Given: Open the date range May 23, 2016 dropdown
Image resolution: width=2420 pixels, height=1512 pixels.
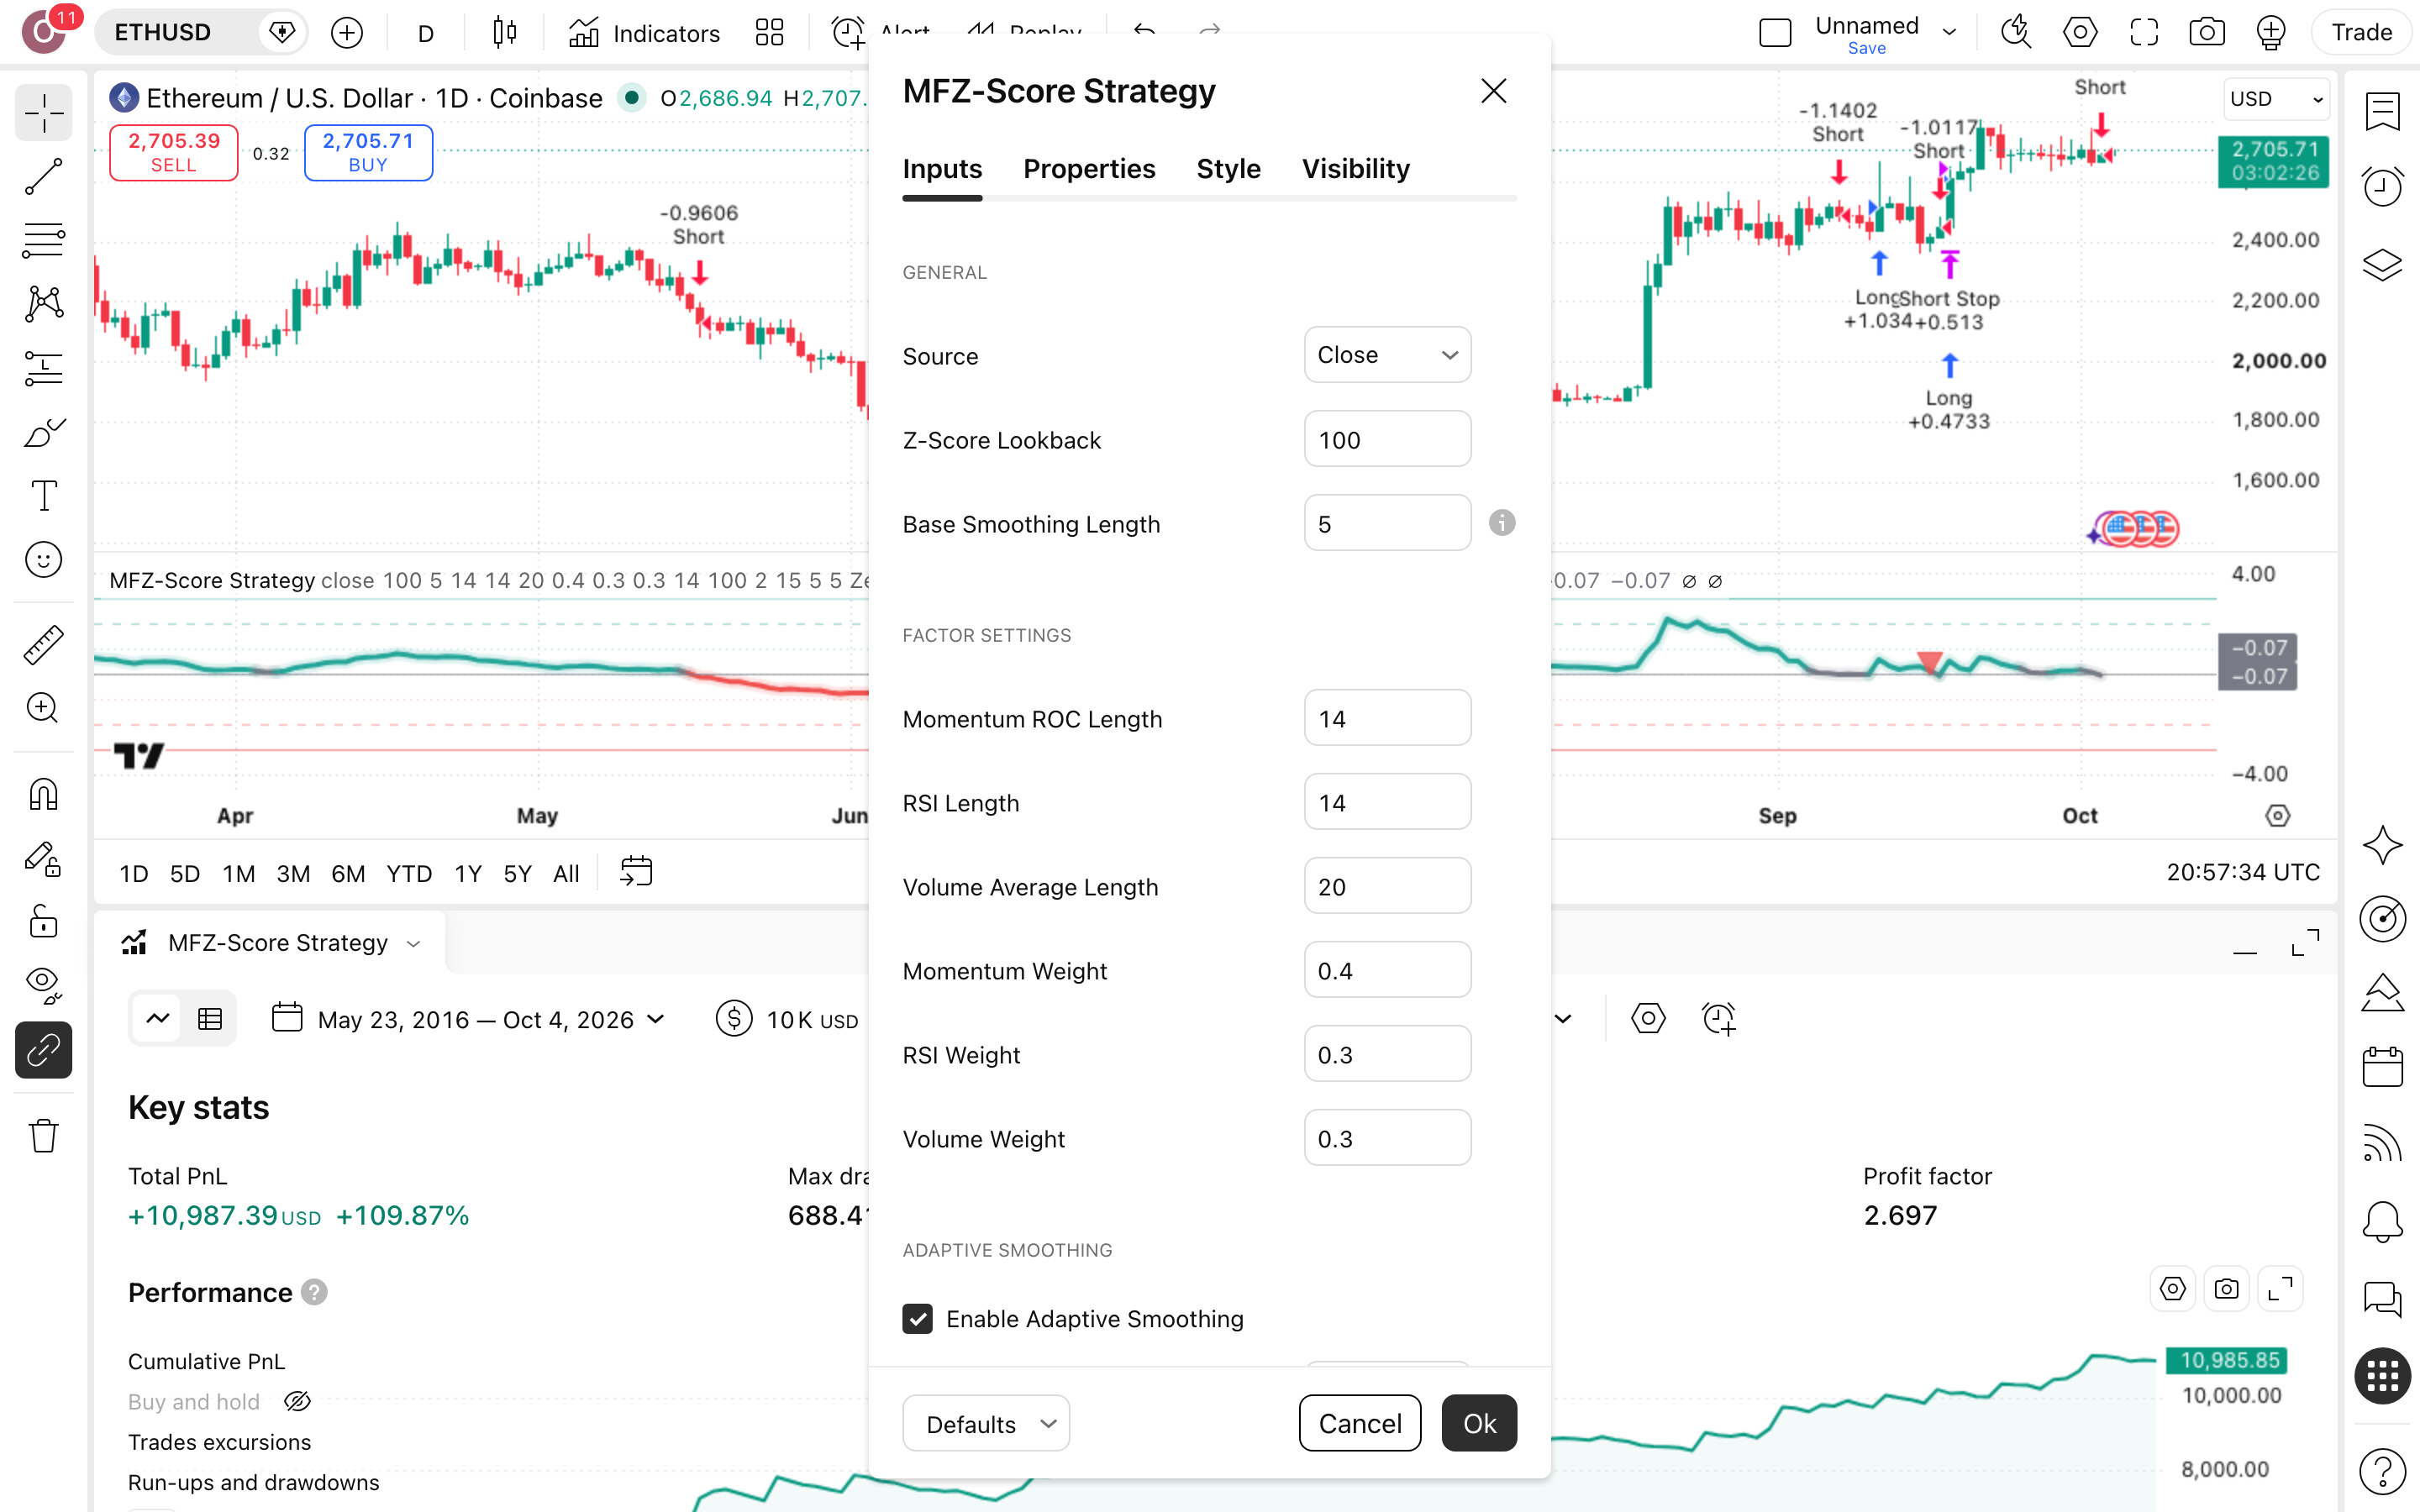Looking at the screenshot, I should 468,1019.
